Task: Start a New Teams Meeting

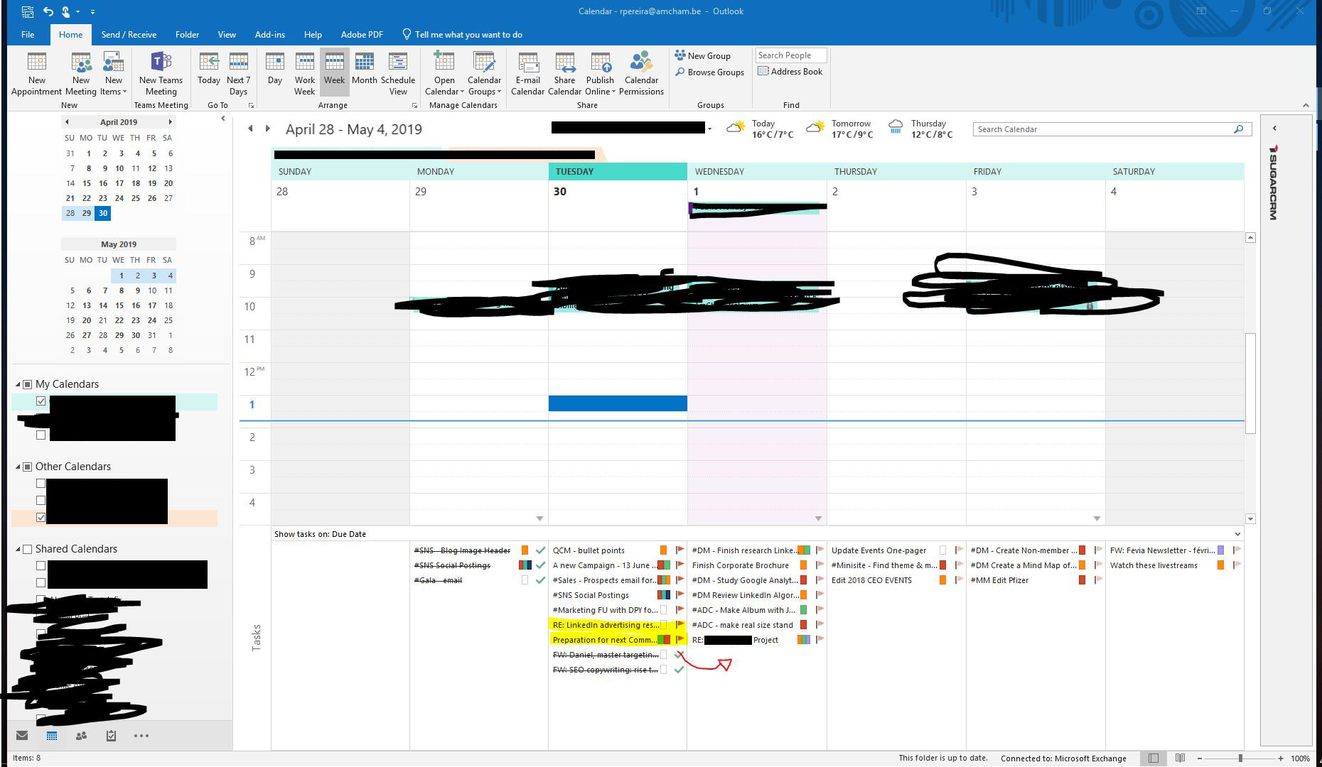Action: coord(161,74)
